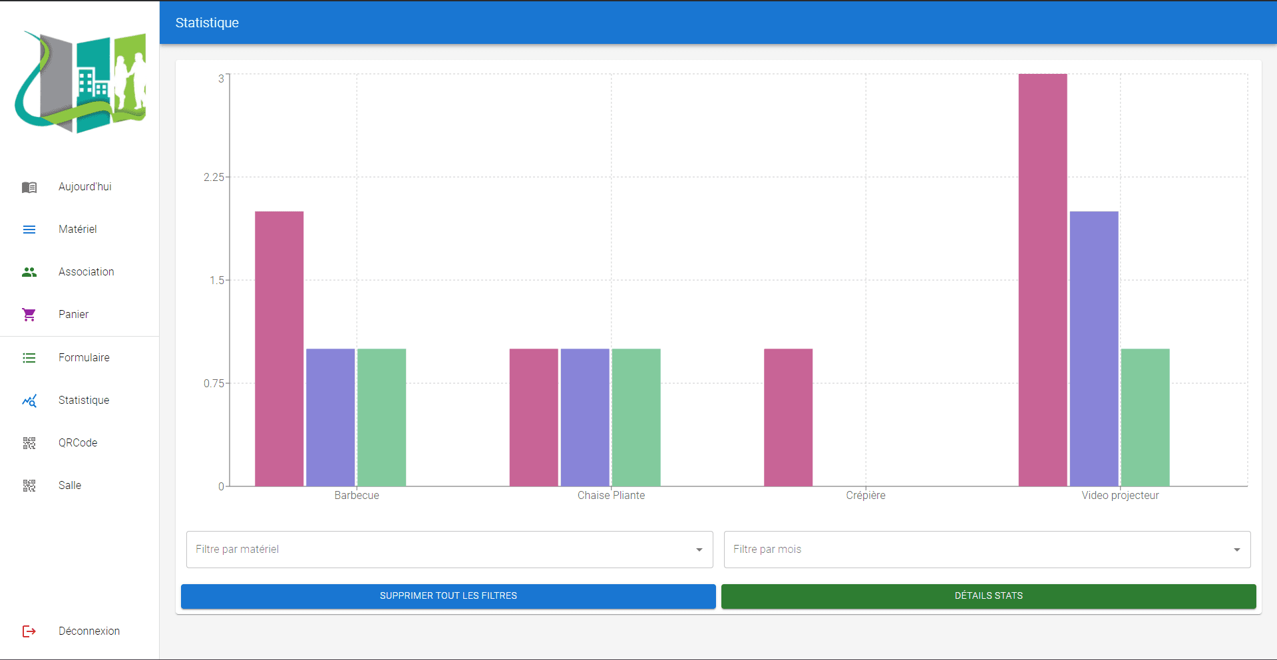The width and height of the screenshot is (1277, 660).
Task: Click the green Chaise Pliante bar
Action: [636, 417]
